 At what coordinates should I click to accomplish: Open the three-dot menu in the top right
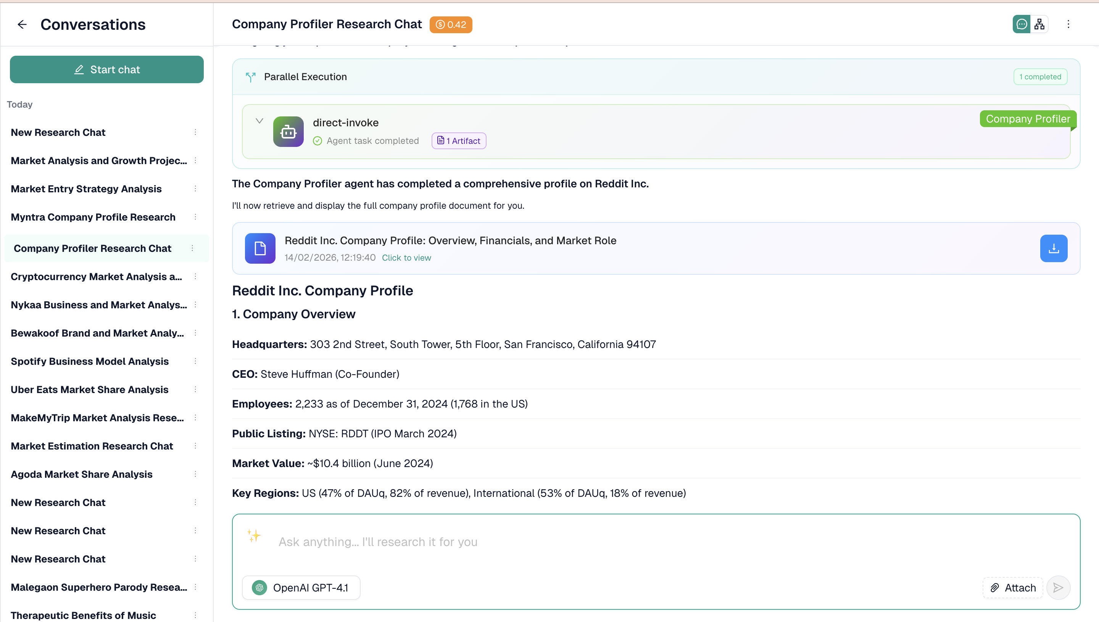click(1069, 24)
